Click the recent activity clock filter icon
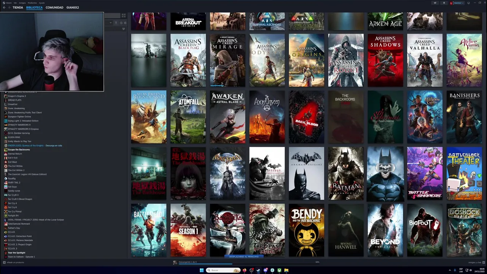The image size is (487, 274). click(x=121, y=23)
